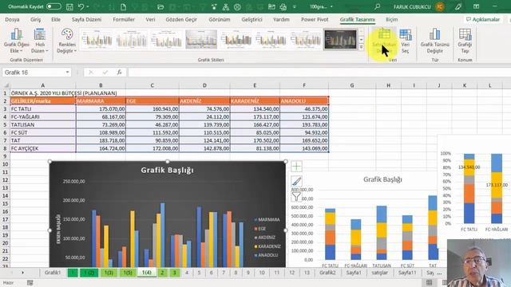Click the KARADENİZ legend entry in dark chart
This screenshot has height=287, width=511.
point(267,246)
